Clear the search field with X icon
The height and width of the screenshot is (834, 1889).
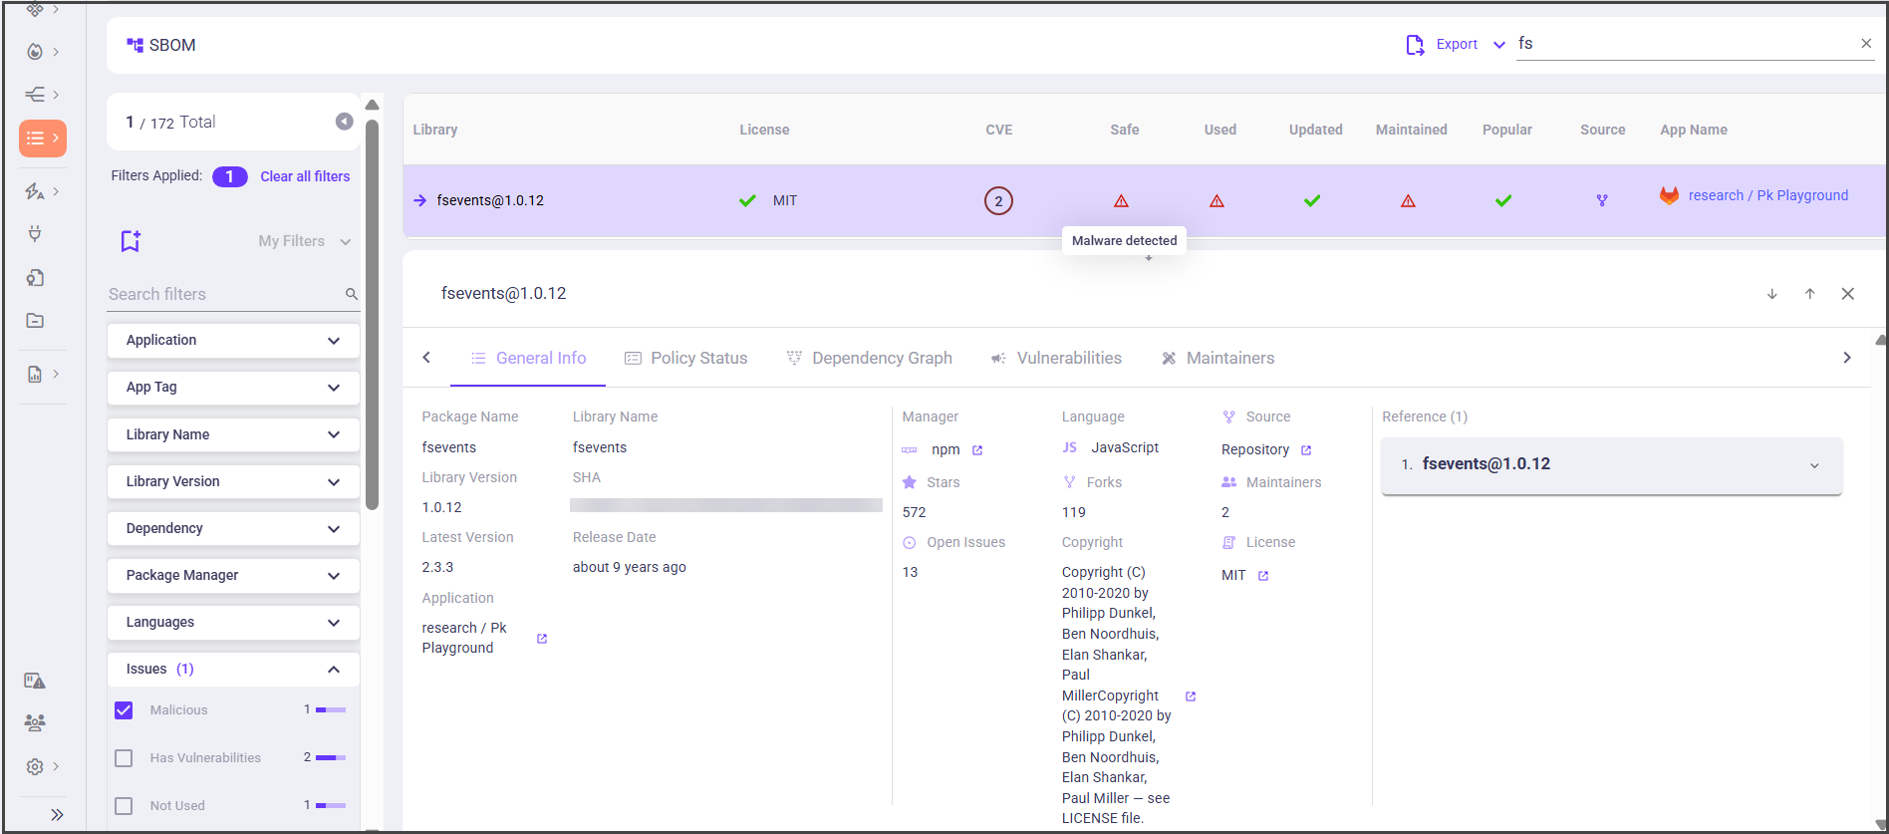[1866, 44]
